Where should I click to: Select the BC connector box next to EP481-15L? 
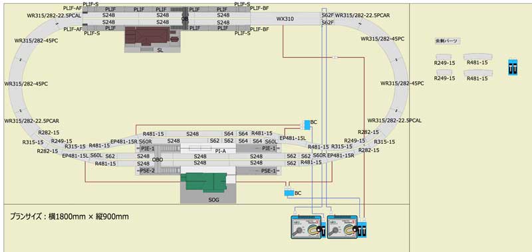pos(307,125)
